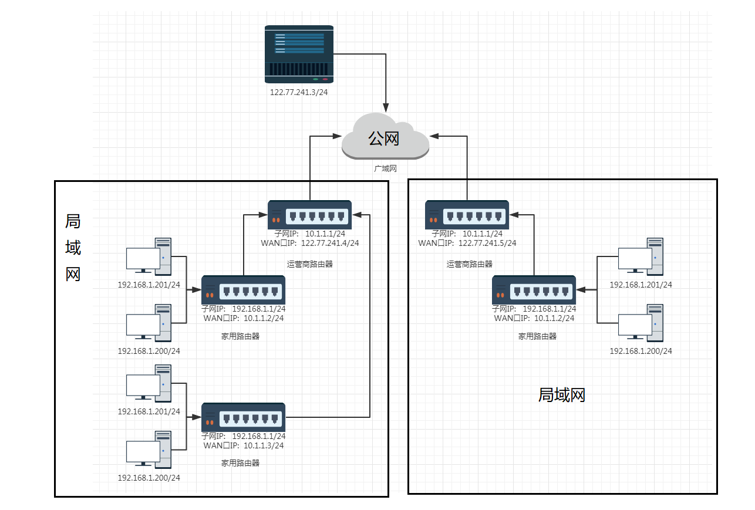Click the 公网 cloud icon
The image size is (755, 510).
pos(385,137)
